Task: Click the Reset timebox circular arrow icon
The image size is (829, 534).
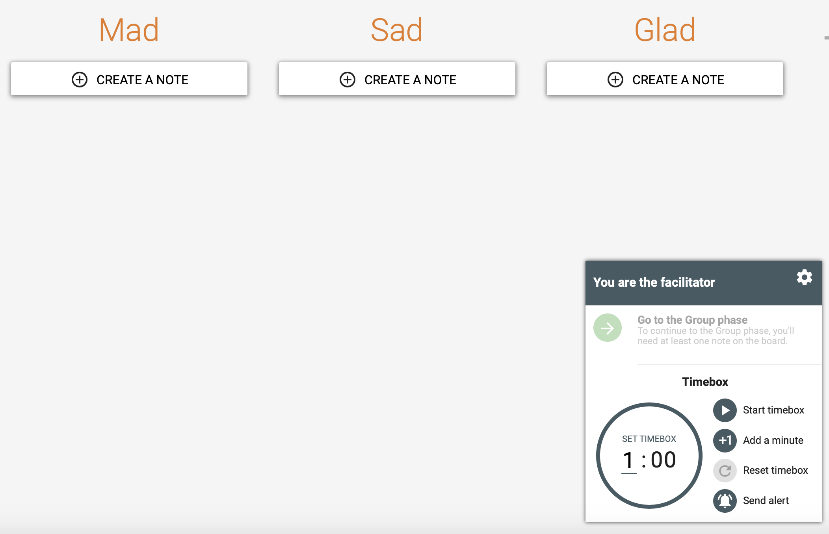Action: click(x=725, y=471)
